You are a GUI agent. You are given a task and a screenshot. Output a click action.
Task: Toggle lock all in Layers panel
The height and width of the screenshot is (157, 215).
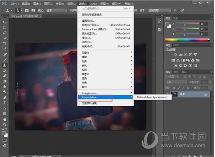pyautogui.click(x=188, y=88)
